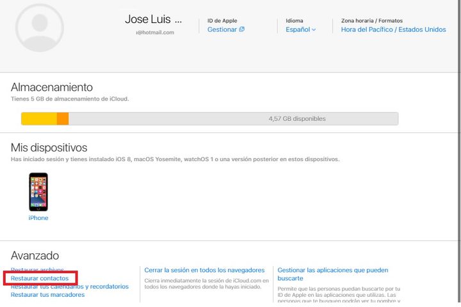
Task: Open Gestionar las aplicaciones que pueden buscarte
Action: coord(333,274)
